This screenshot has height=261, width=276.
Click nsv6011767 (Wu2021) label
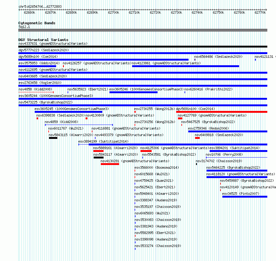point(66,128)
